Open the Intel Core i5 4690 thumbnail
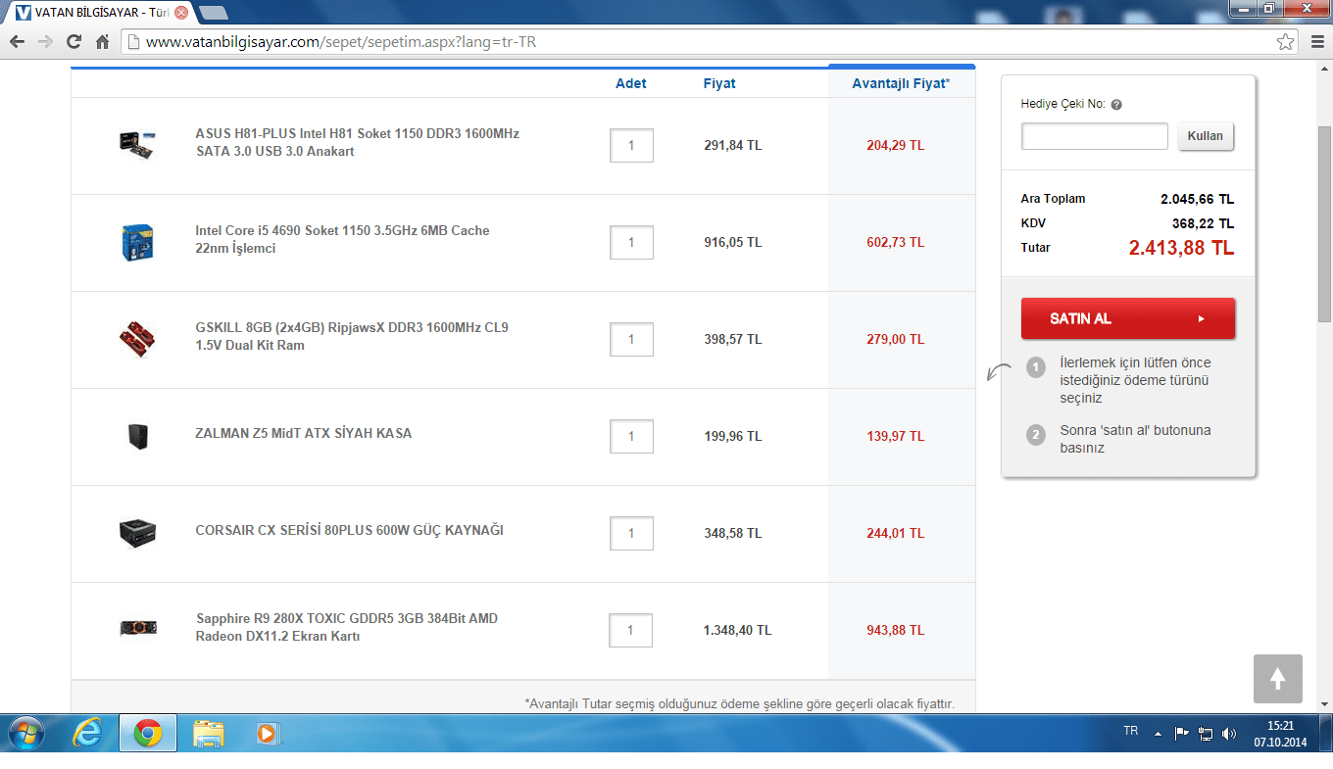 [x=137, y=242]
